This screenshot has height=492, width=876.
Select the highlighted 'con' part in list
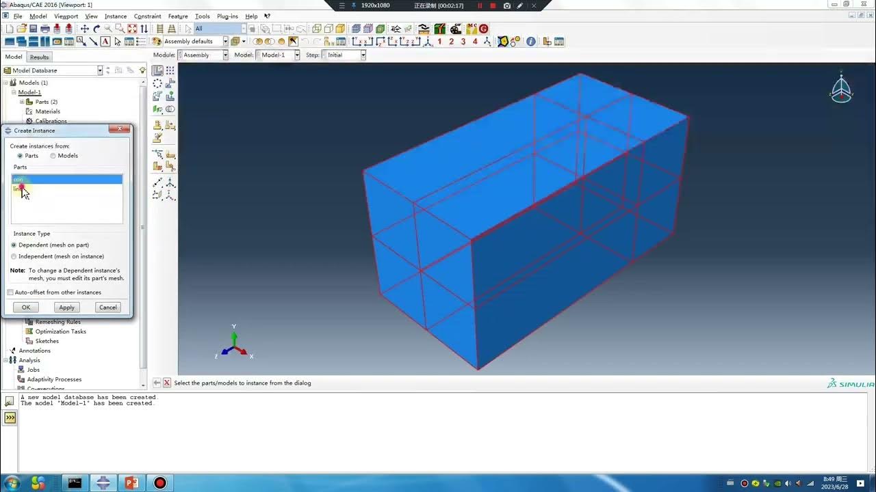[67, 179]
